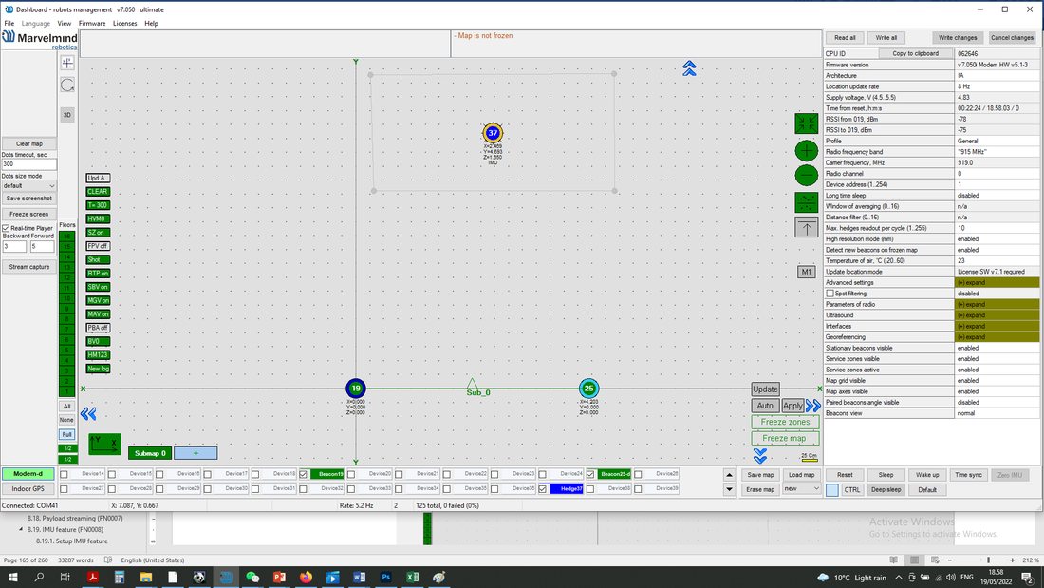Toggle the Spot filtering checkbox
This screenshot has width=1044, height=588.
coord(830,294)
